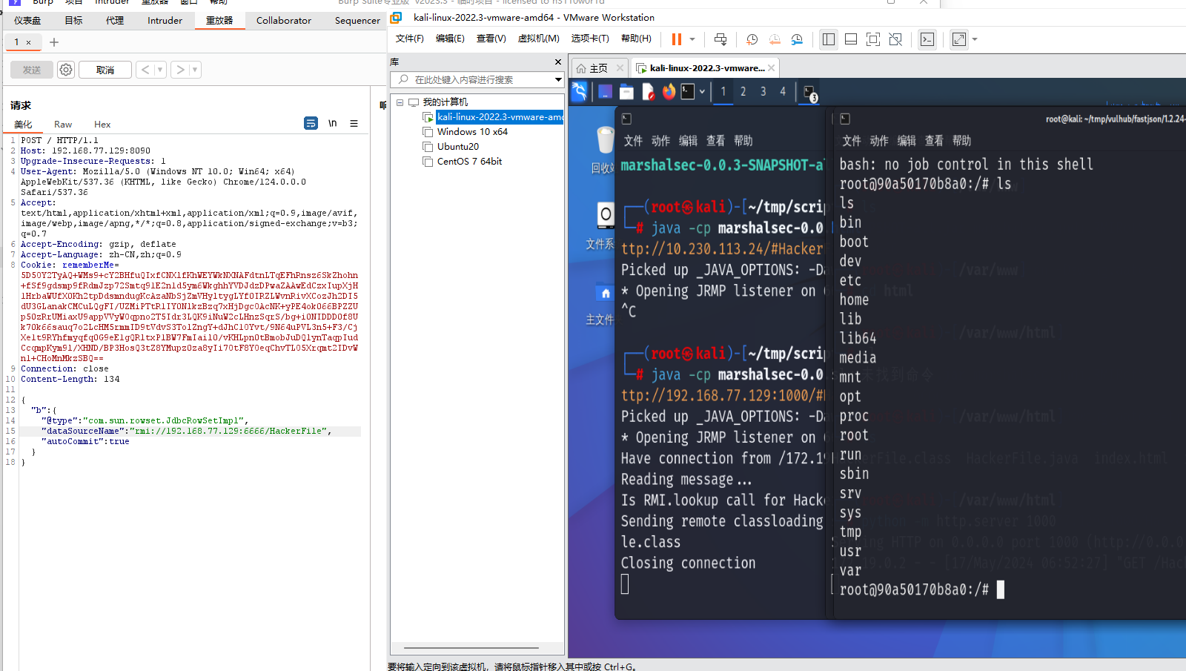
Task: Click the VMware pause virtual machine icon
Action: click(676, 39)
